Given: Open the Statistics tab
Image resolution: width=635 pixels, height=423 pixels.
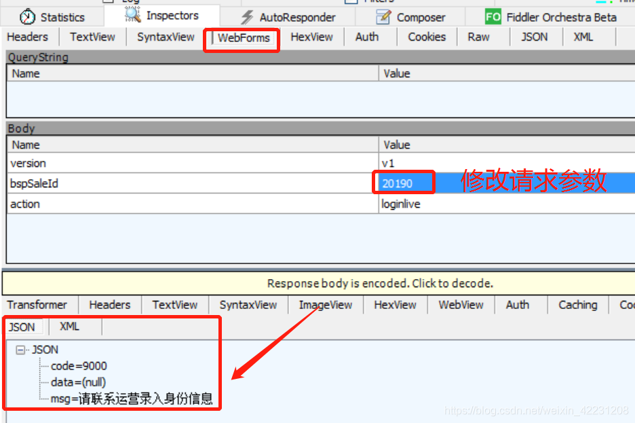Looking at the screenshot, I should [x=52, y=17].
